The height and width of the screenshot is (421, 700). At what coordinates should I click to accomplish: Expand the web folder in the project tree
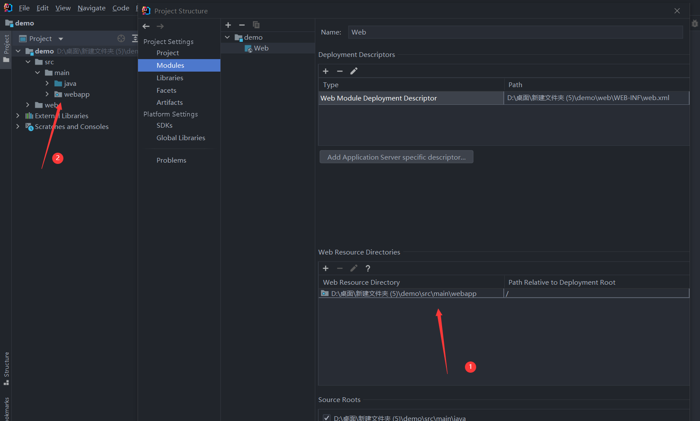tap(28, 105)
